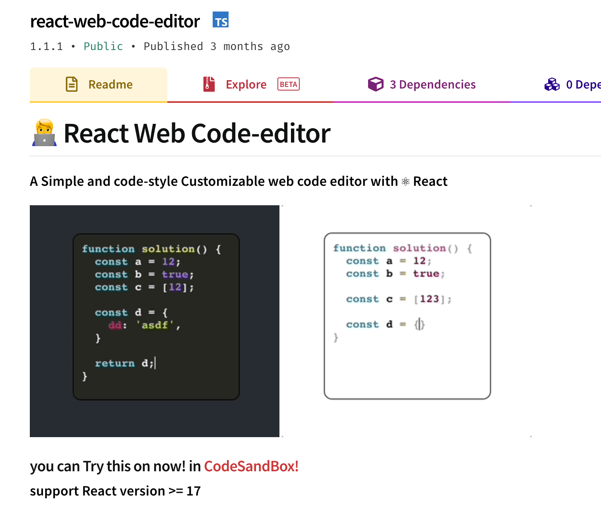The height and width of the screenshot is (509, 601).
Task: Click the react-web-code-editor package title
Action: (x=115, y=21)
